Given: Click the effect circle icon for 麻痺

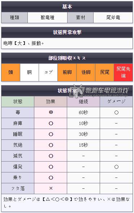Looking at the screenshot, I should [51, 123].
